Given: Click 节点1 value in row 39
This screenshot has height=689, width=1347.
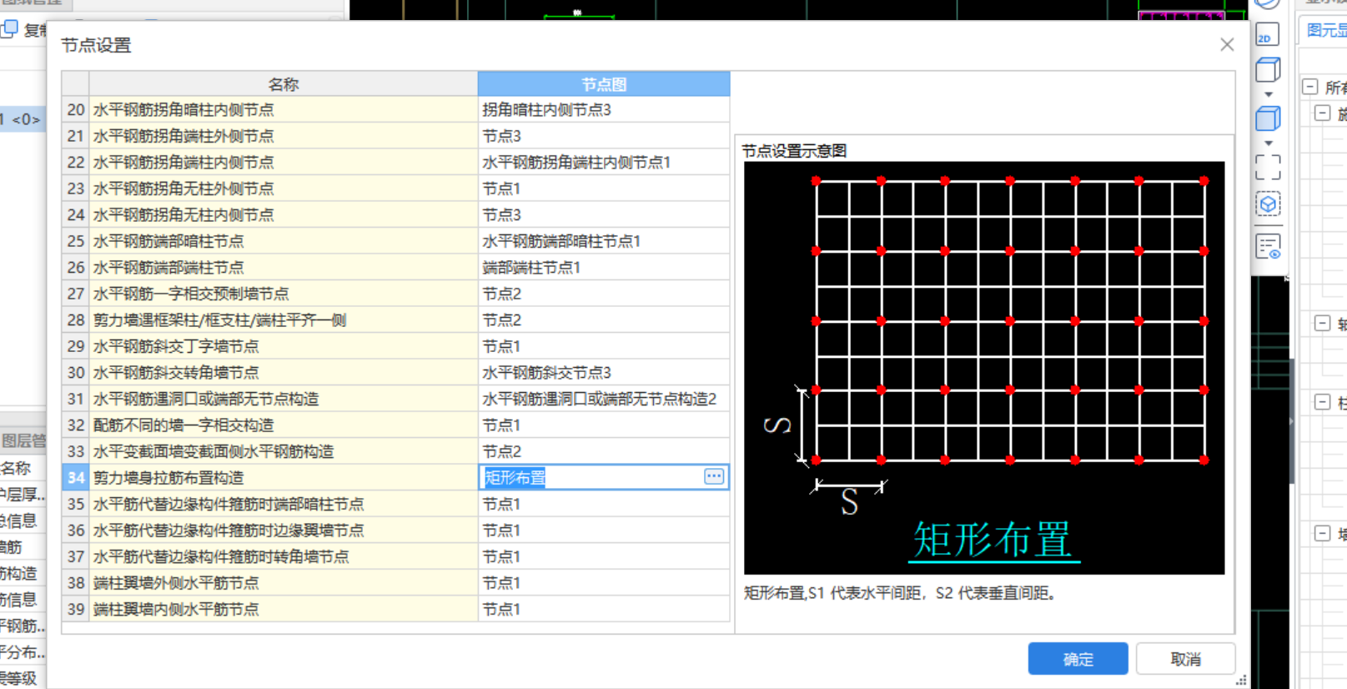Looking at the screenshot, I should [x=604, y=609].
